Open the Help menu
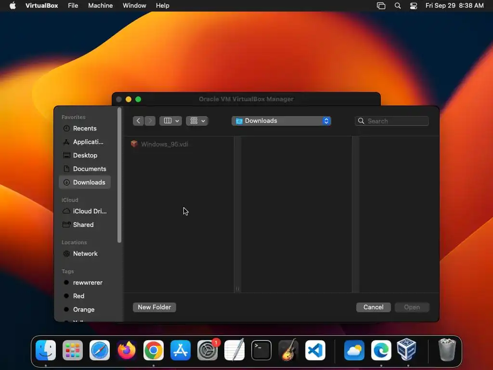This screenshot has width=493, height=370. click(x=163, y=6)
